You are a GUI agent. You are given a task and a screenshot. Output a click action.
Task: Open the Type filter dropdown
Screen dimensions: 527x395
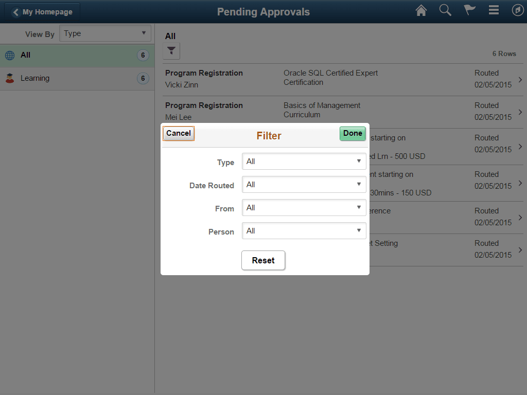(x=304, y=161)
